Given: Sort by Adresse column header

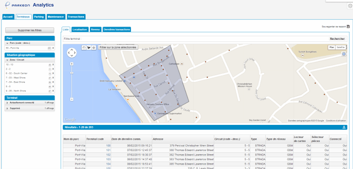Looking at the screenshot, I should tap(183, 139).
